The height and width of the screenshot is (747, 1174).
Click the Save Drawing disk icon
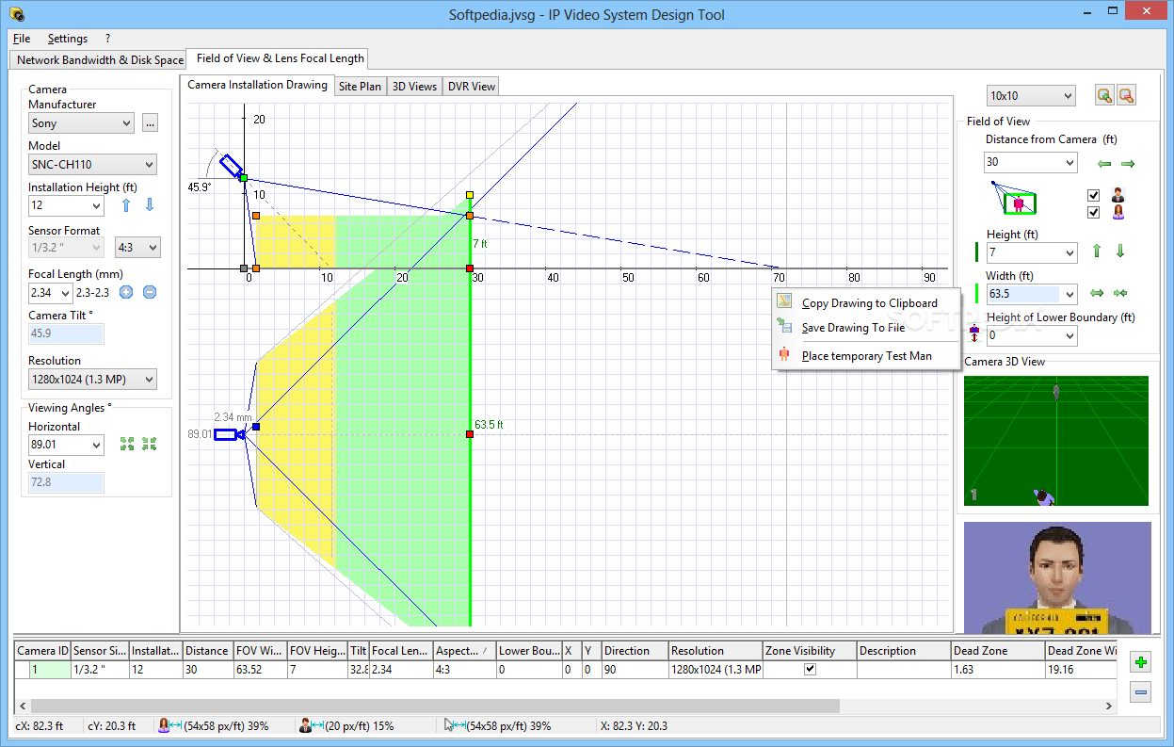point(784,326)
